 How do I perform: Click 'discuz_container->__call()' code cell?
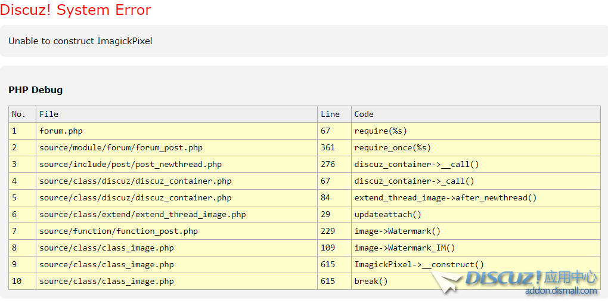(476, 165)
